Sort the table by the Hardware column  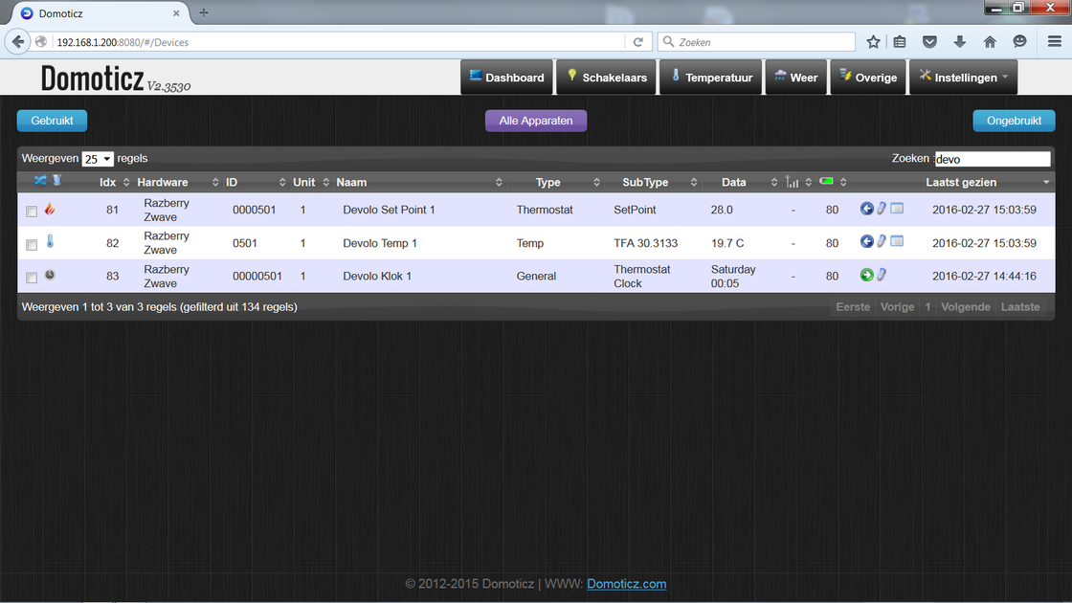[163, 182]
